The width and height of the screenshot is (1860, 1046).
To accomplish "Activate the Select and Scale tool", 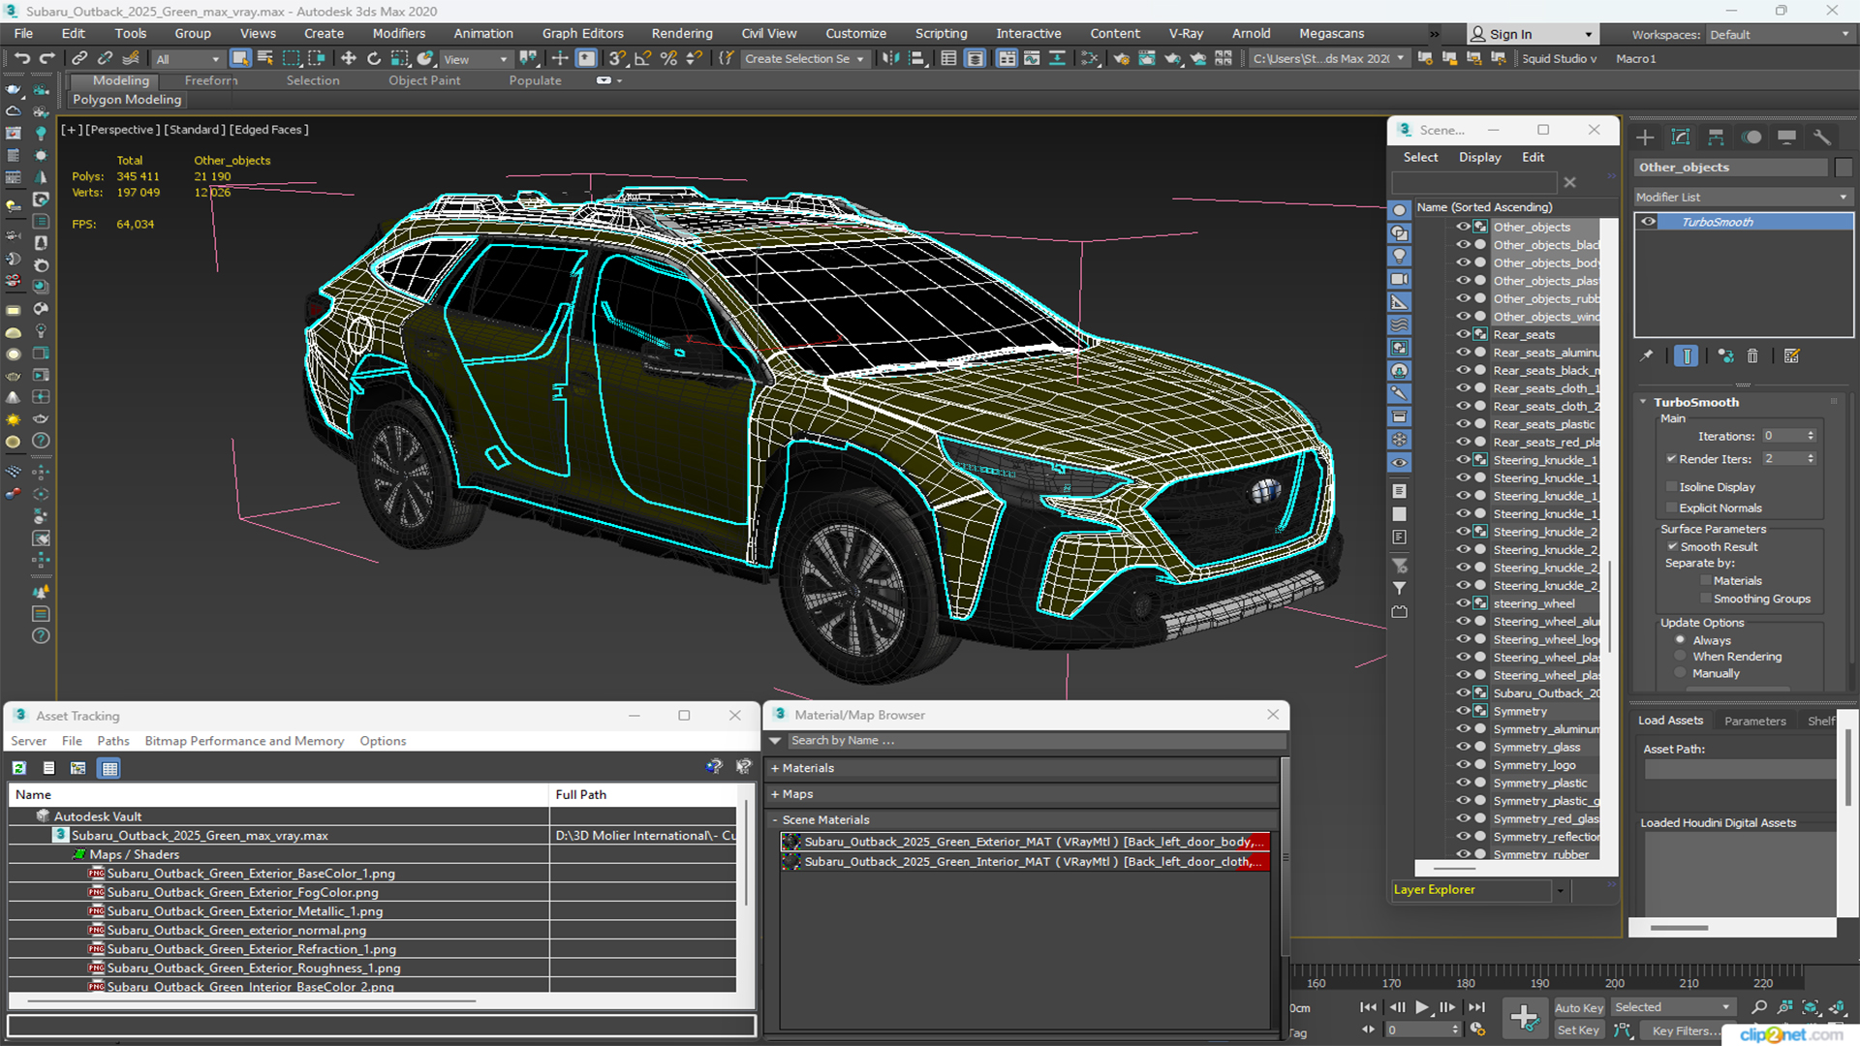I will [x=399, y=59].
